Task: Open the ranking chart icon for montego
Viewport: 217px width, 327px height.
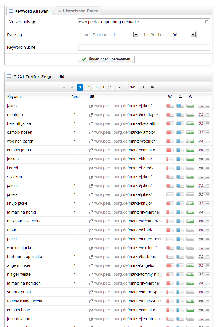Action: click(x=201, y=115)
